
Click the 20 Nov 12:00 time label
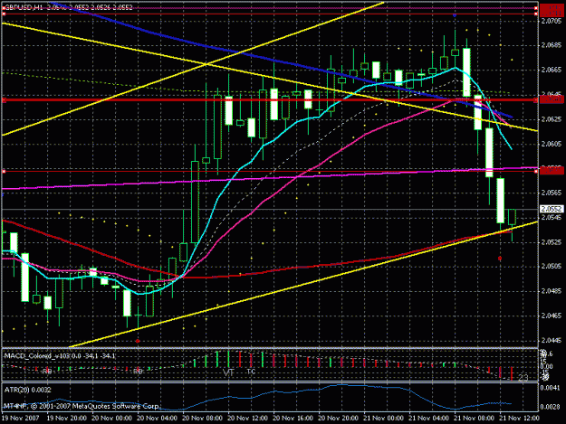tap(247, 418)
